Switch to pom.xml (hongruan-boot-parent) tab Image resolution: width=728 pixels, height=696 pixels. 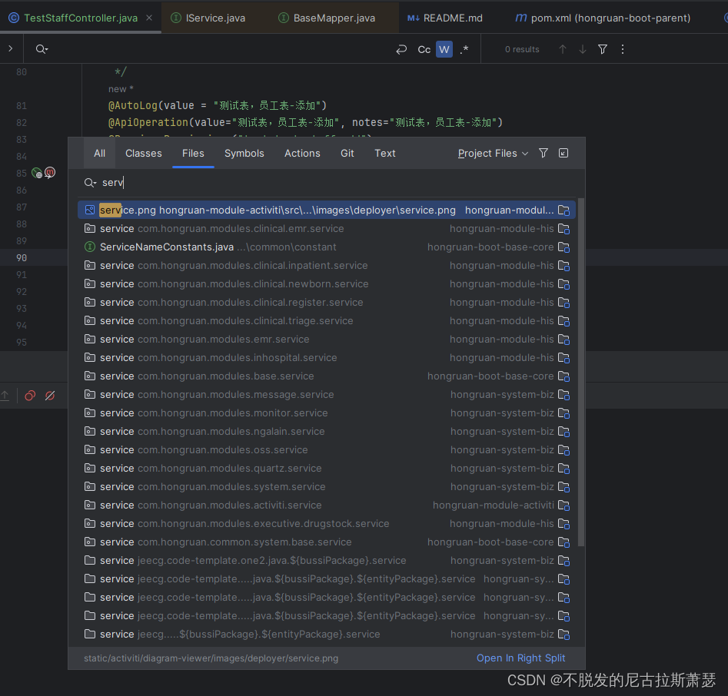[603, 18]
